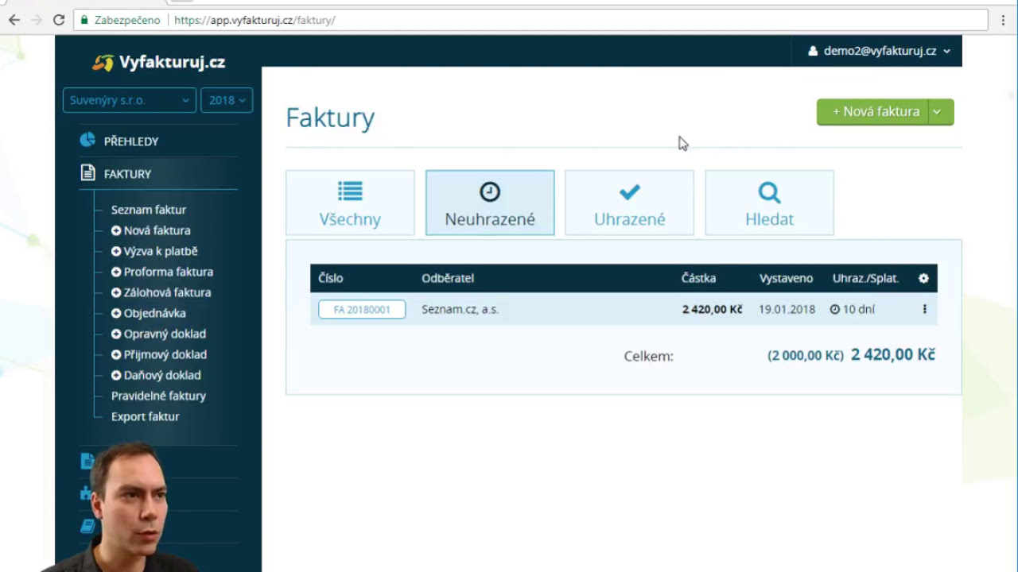The height and width of the screenshot is (572, 1018).
Task: Switch to the Všechny invoices tab
Action: click(x=350, y=203)
